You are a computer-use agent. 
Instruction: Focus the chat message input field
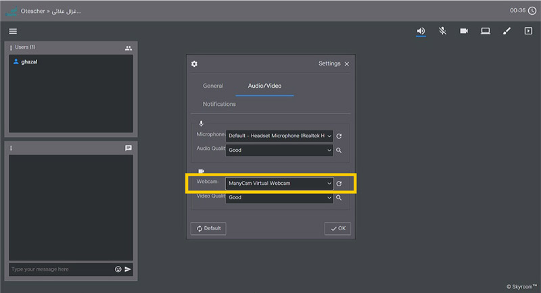62,269
